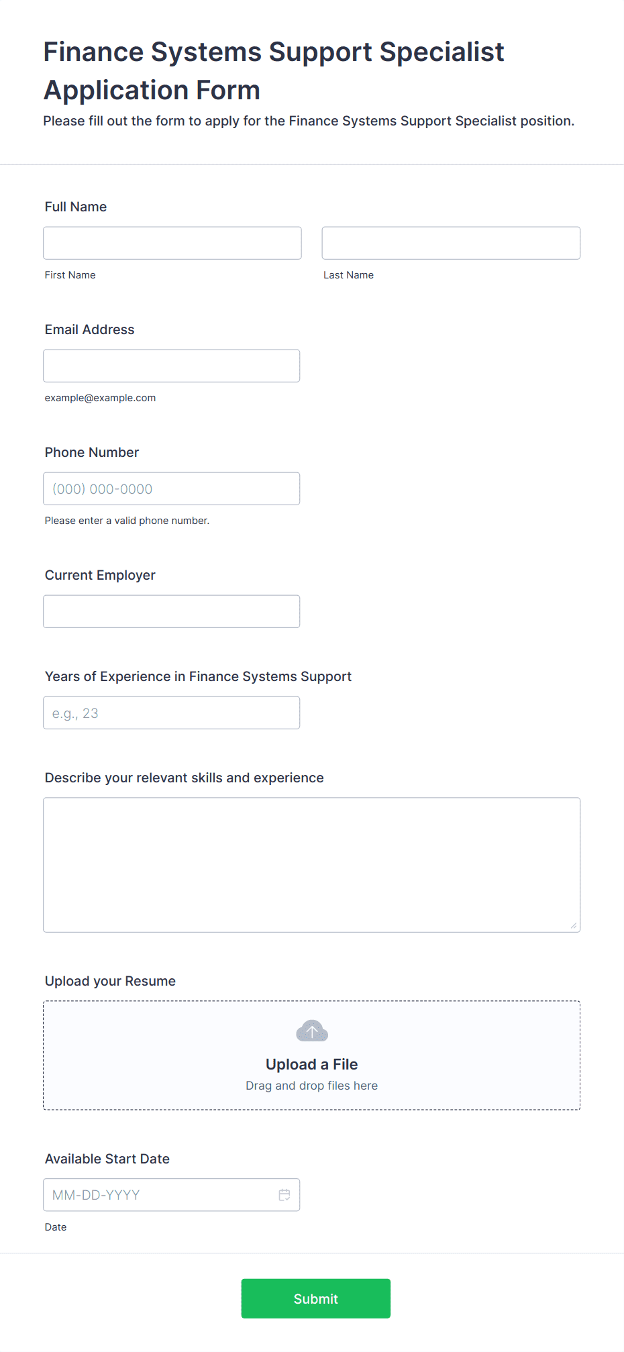
Task: Select the Last Name input box
Action: (x=451, y=243)
